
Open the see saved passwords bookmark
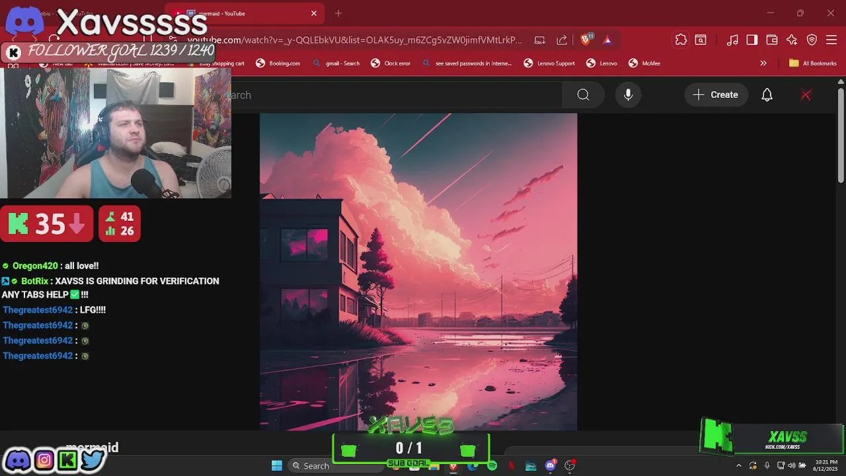coord(467,63)
